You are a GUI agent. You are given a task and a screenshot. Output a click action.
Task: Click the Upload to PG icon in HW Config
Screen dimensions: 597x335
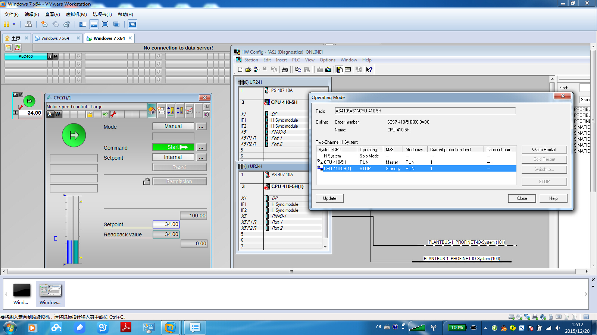pos(328,70)
